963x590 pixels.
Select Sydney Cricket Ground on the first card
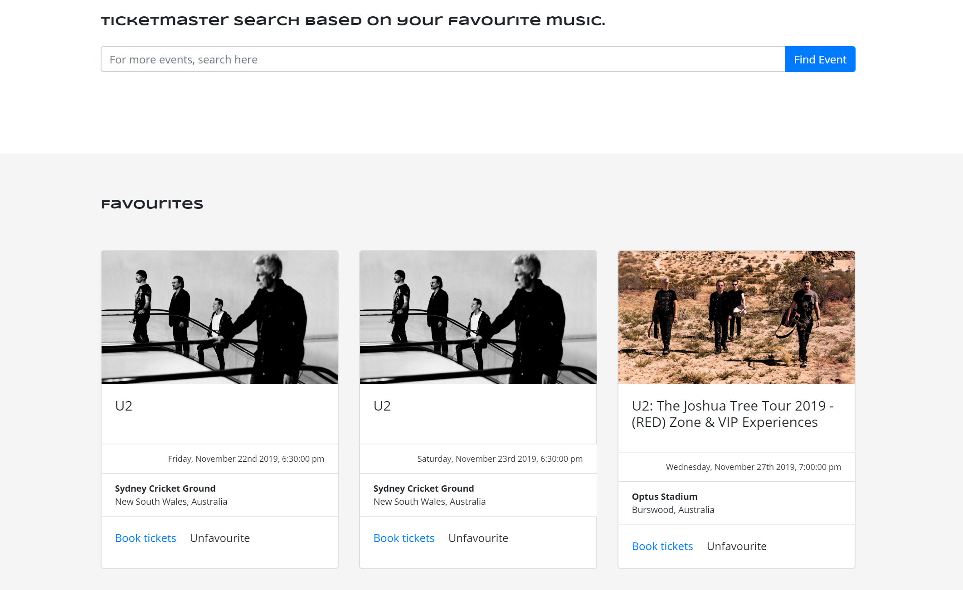(x=165, y=488)
